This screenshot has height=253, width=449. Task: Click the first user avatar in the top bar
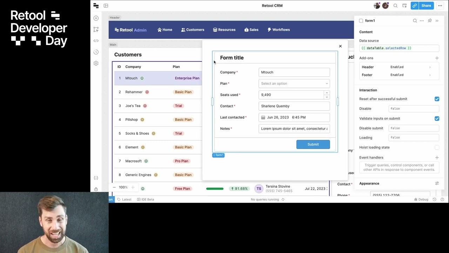(x=377, y=6)
